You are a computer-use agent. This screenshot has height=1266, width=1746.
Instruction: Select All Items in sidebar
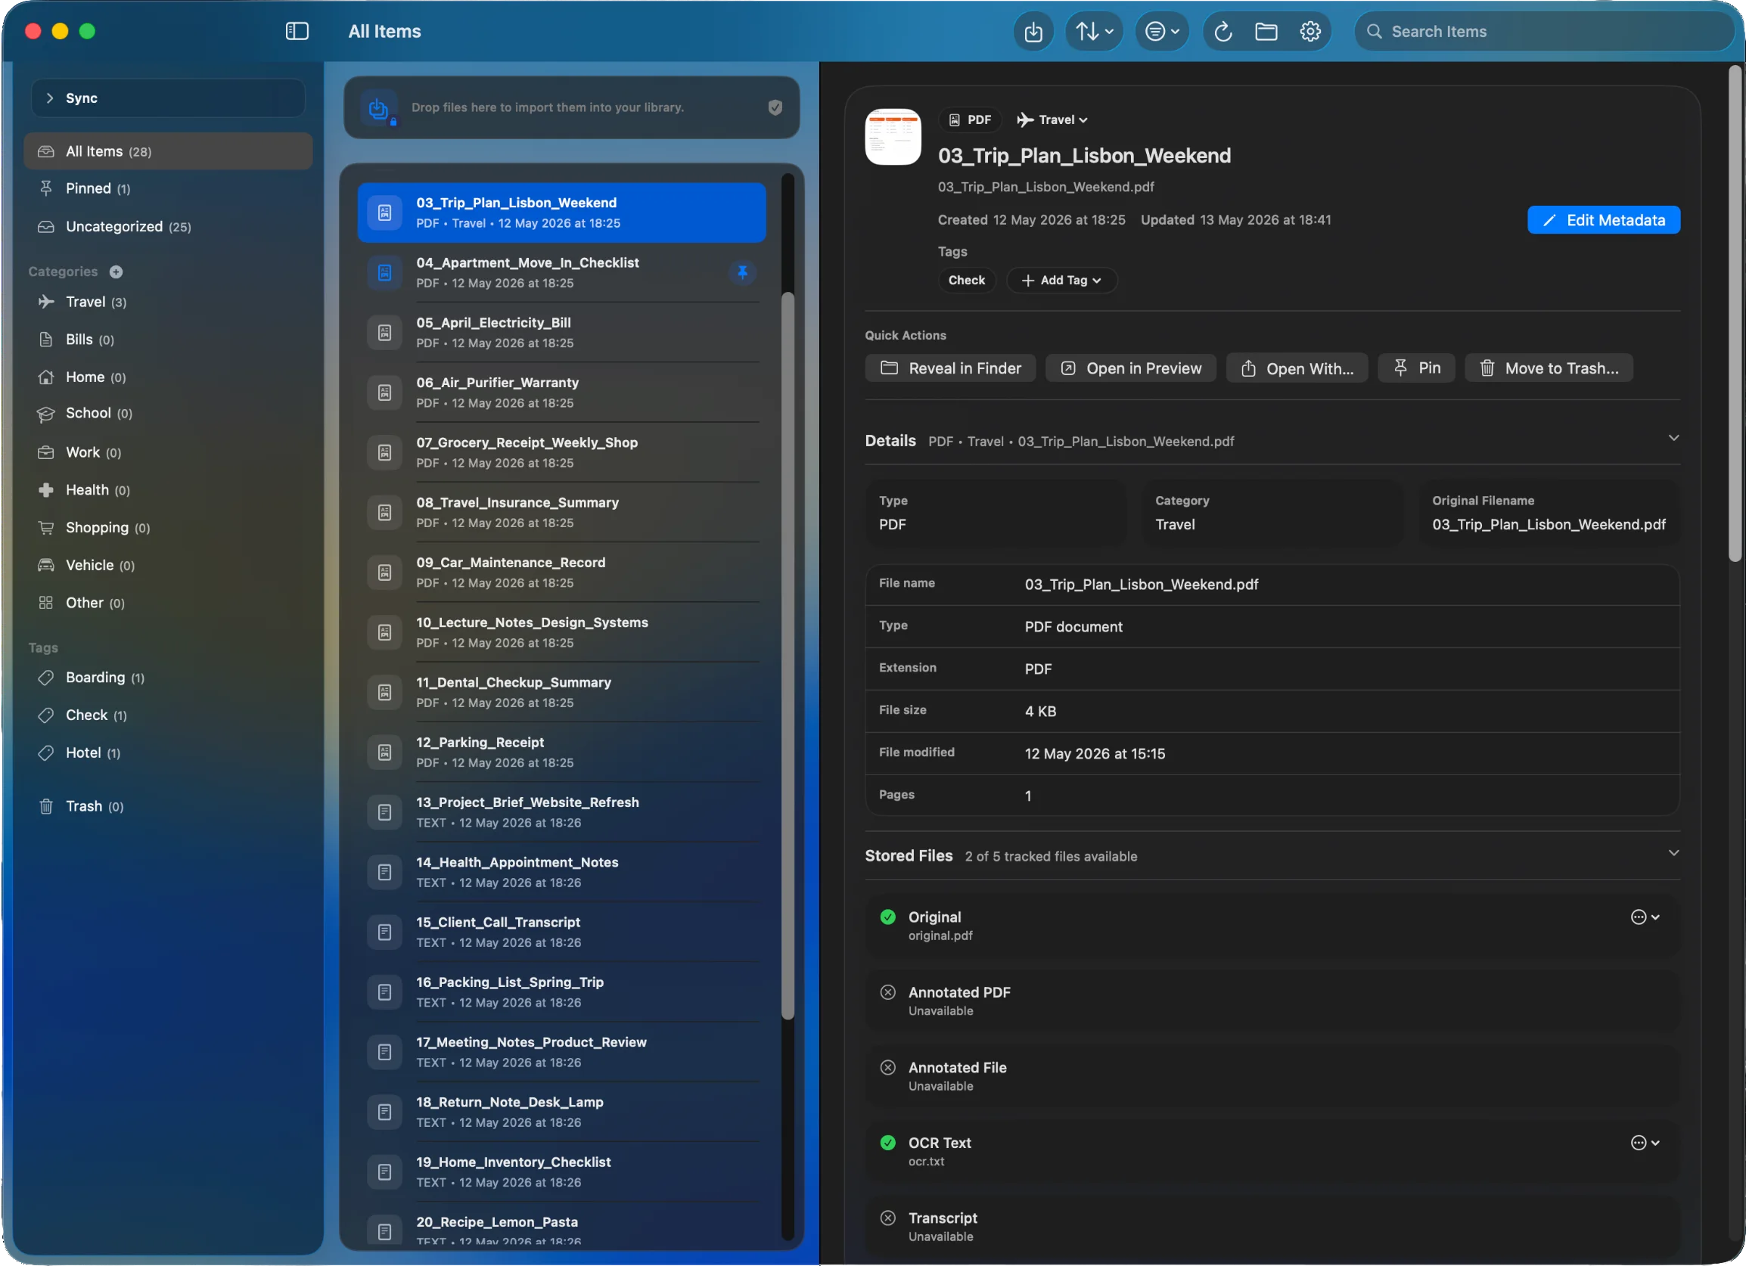168,151
